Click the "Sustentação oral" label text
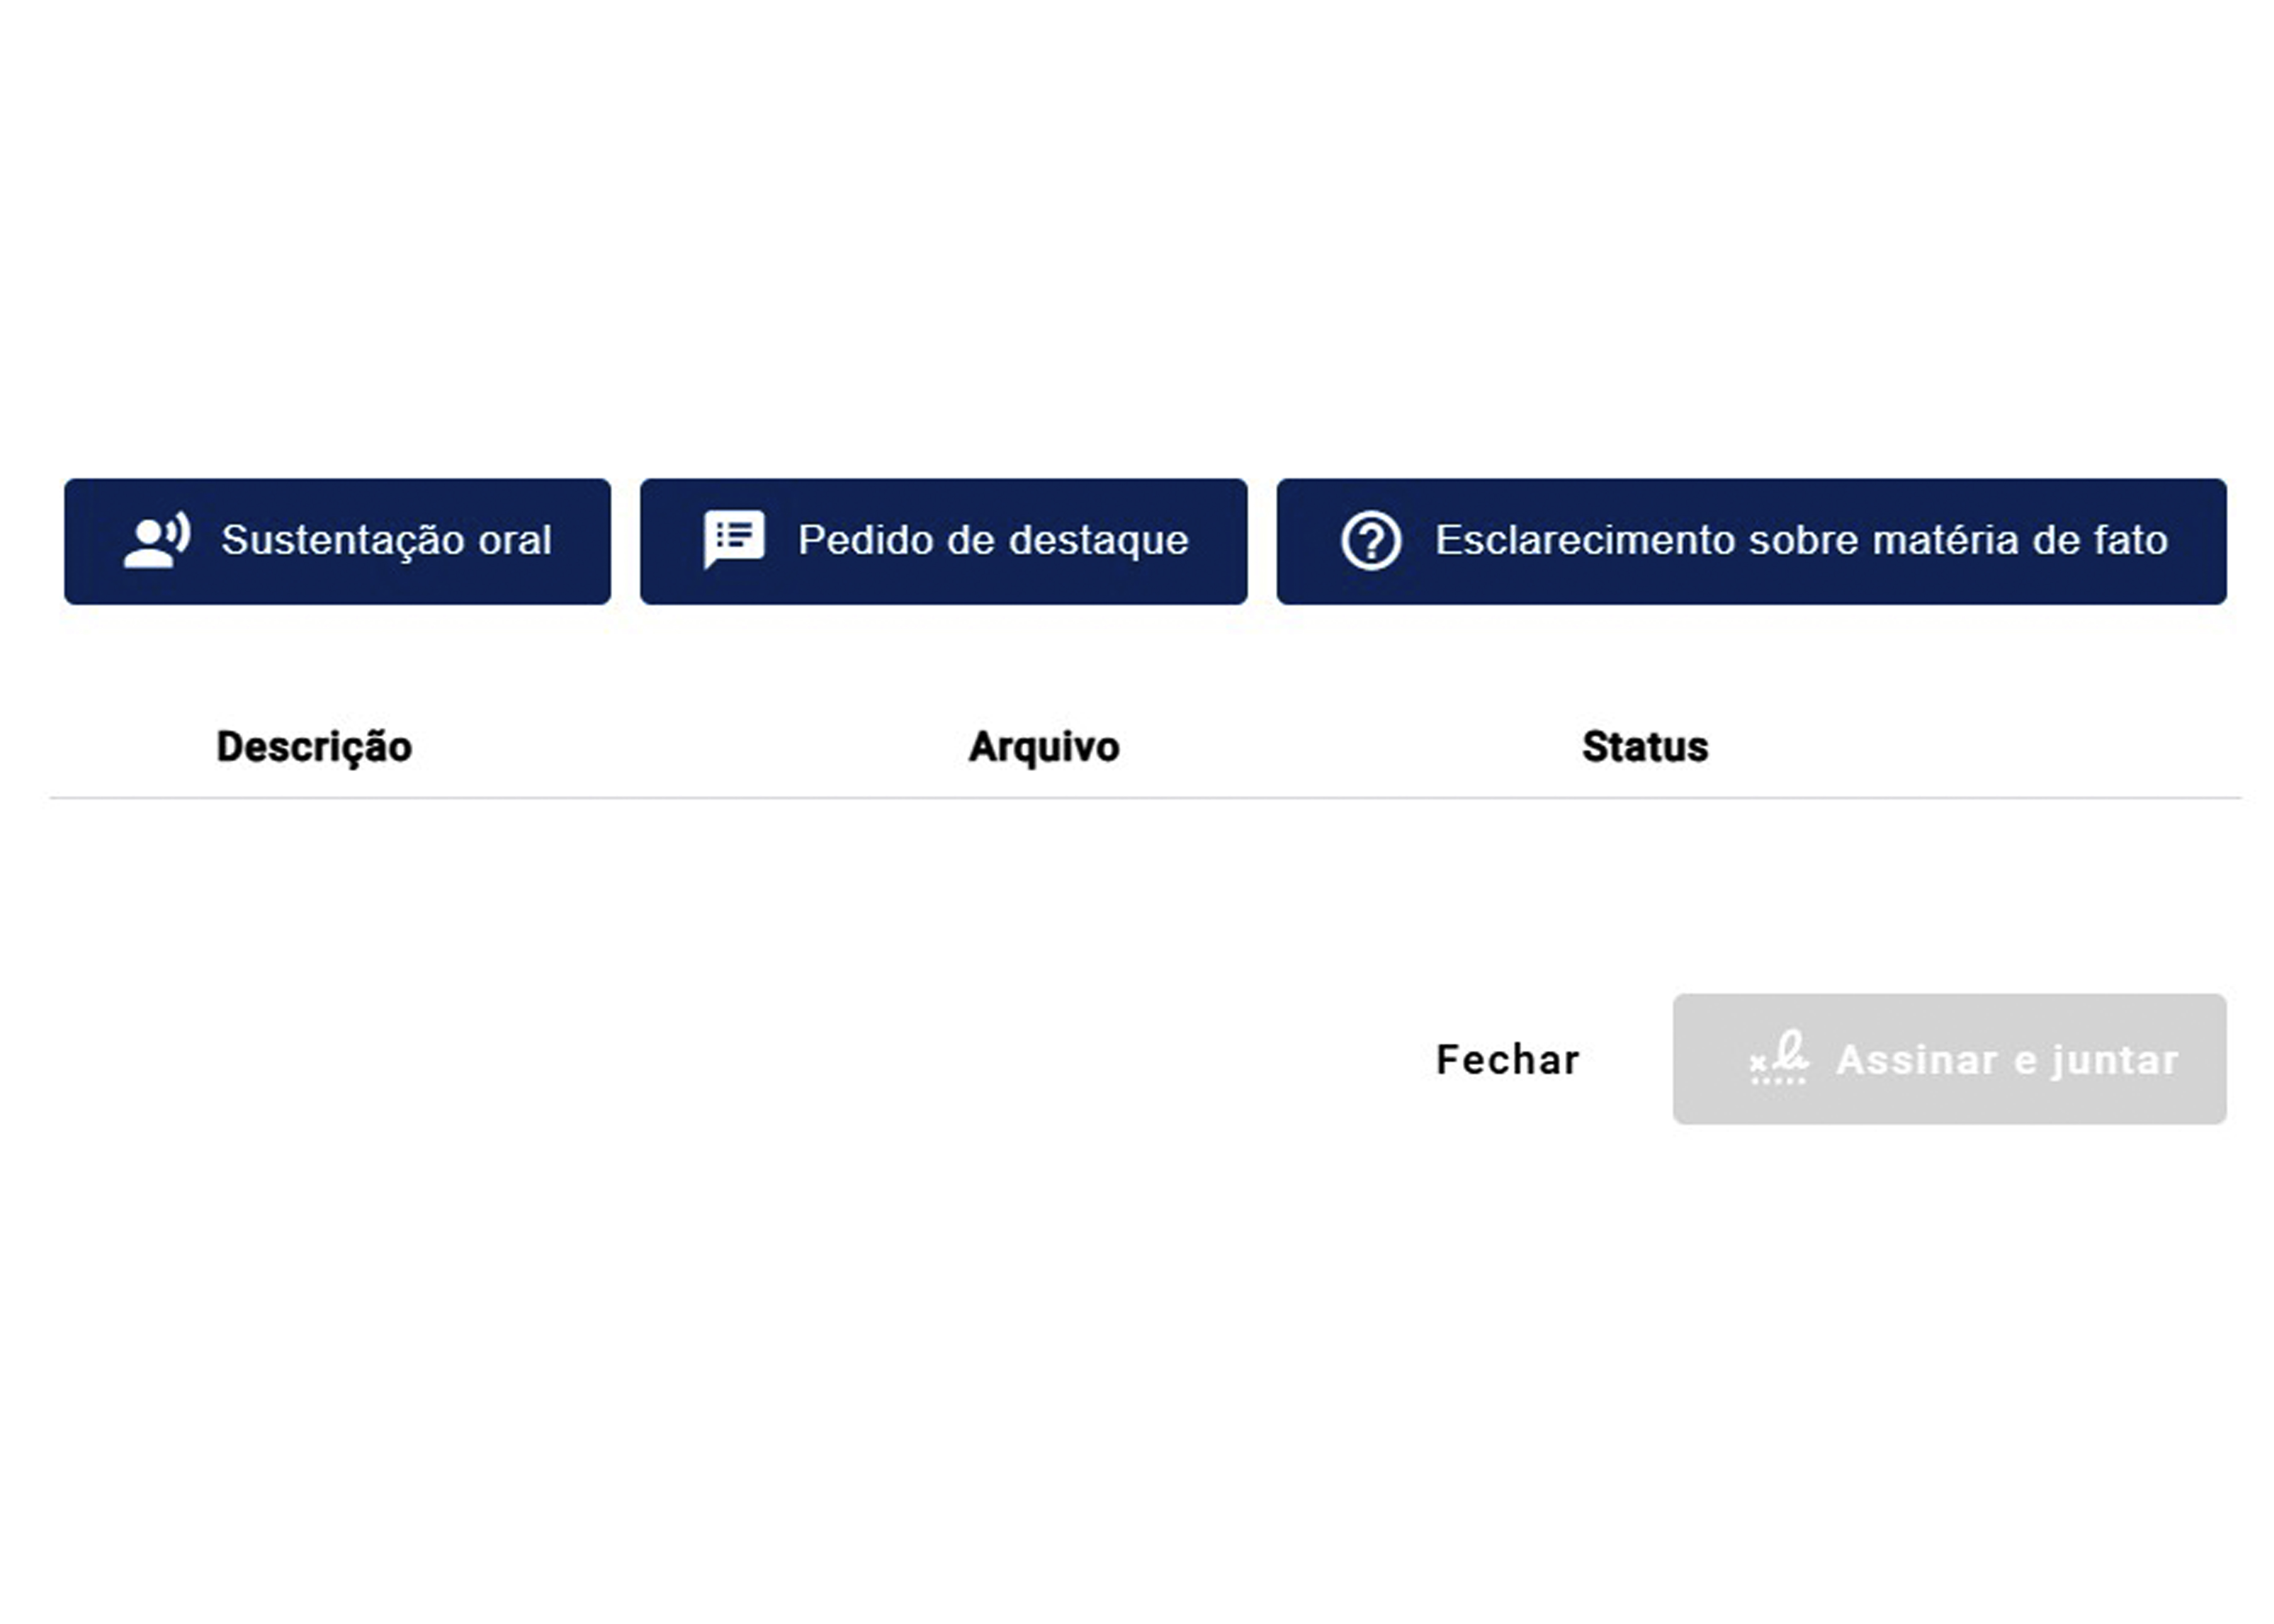This screenshot has width=2274, height=1624. click(386, 541)
